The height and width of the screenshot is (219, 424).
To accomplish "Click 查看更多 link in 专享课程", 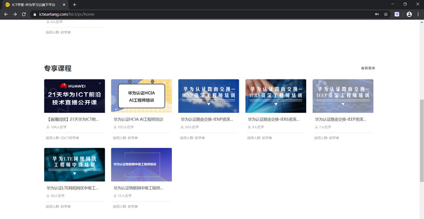I will pyautogui.click(x=368, y=68).
